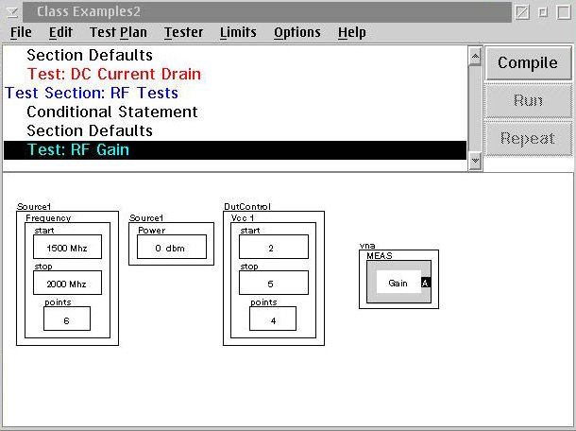The width and height of the screenshot is (576, 431).
Task: Open the Help menu
Action: [x=352, y=32]
